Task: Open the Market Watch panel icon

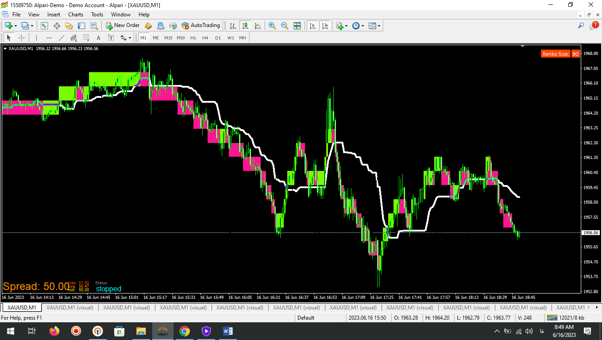Action: tap(44, 26)
